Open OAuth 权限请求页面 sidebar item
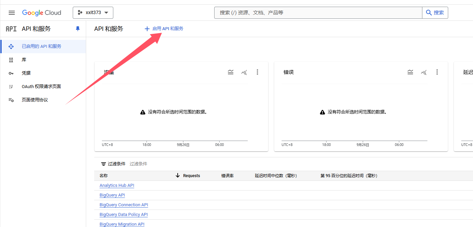The height and width of the screenshot is (227, 473). (43, 87)
